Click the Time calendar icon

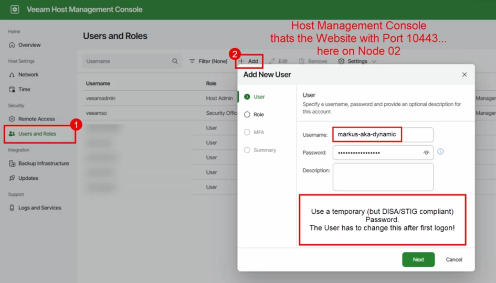12,90
